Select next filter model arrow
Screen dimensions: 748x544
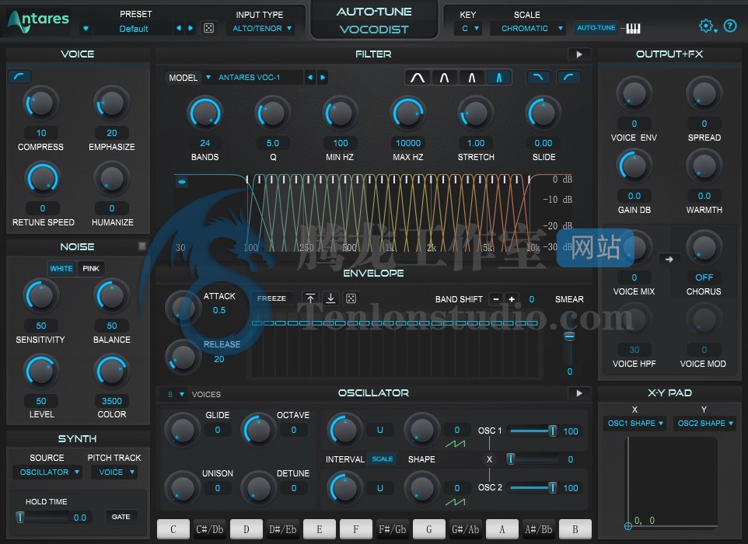pyautogui.click(x=323, y=77)
